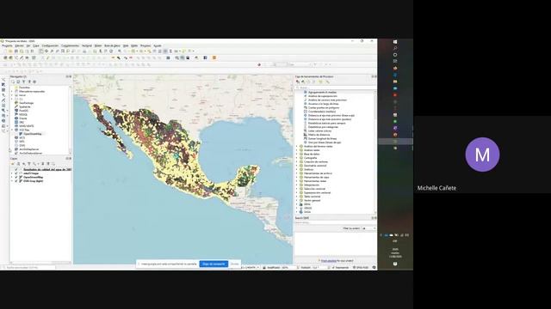Expand Marcadores espaciales in Navegador
Viewport: 551px width, 309px height.
click(11, 92)
